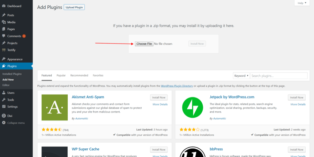Click Akismet '1+ Million Active Installations' text

(59, 135)
